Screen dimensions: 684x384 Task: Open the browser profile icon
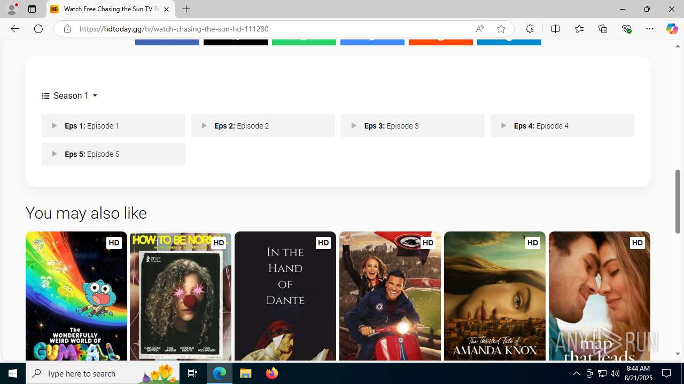coord(12,9)
